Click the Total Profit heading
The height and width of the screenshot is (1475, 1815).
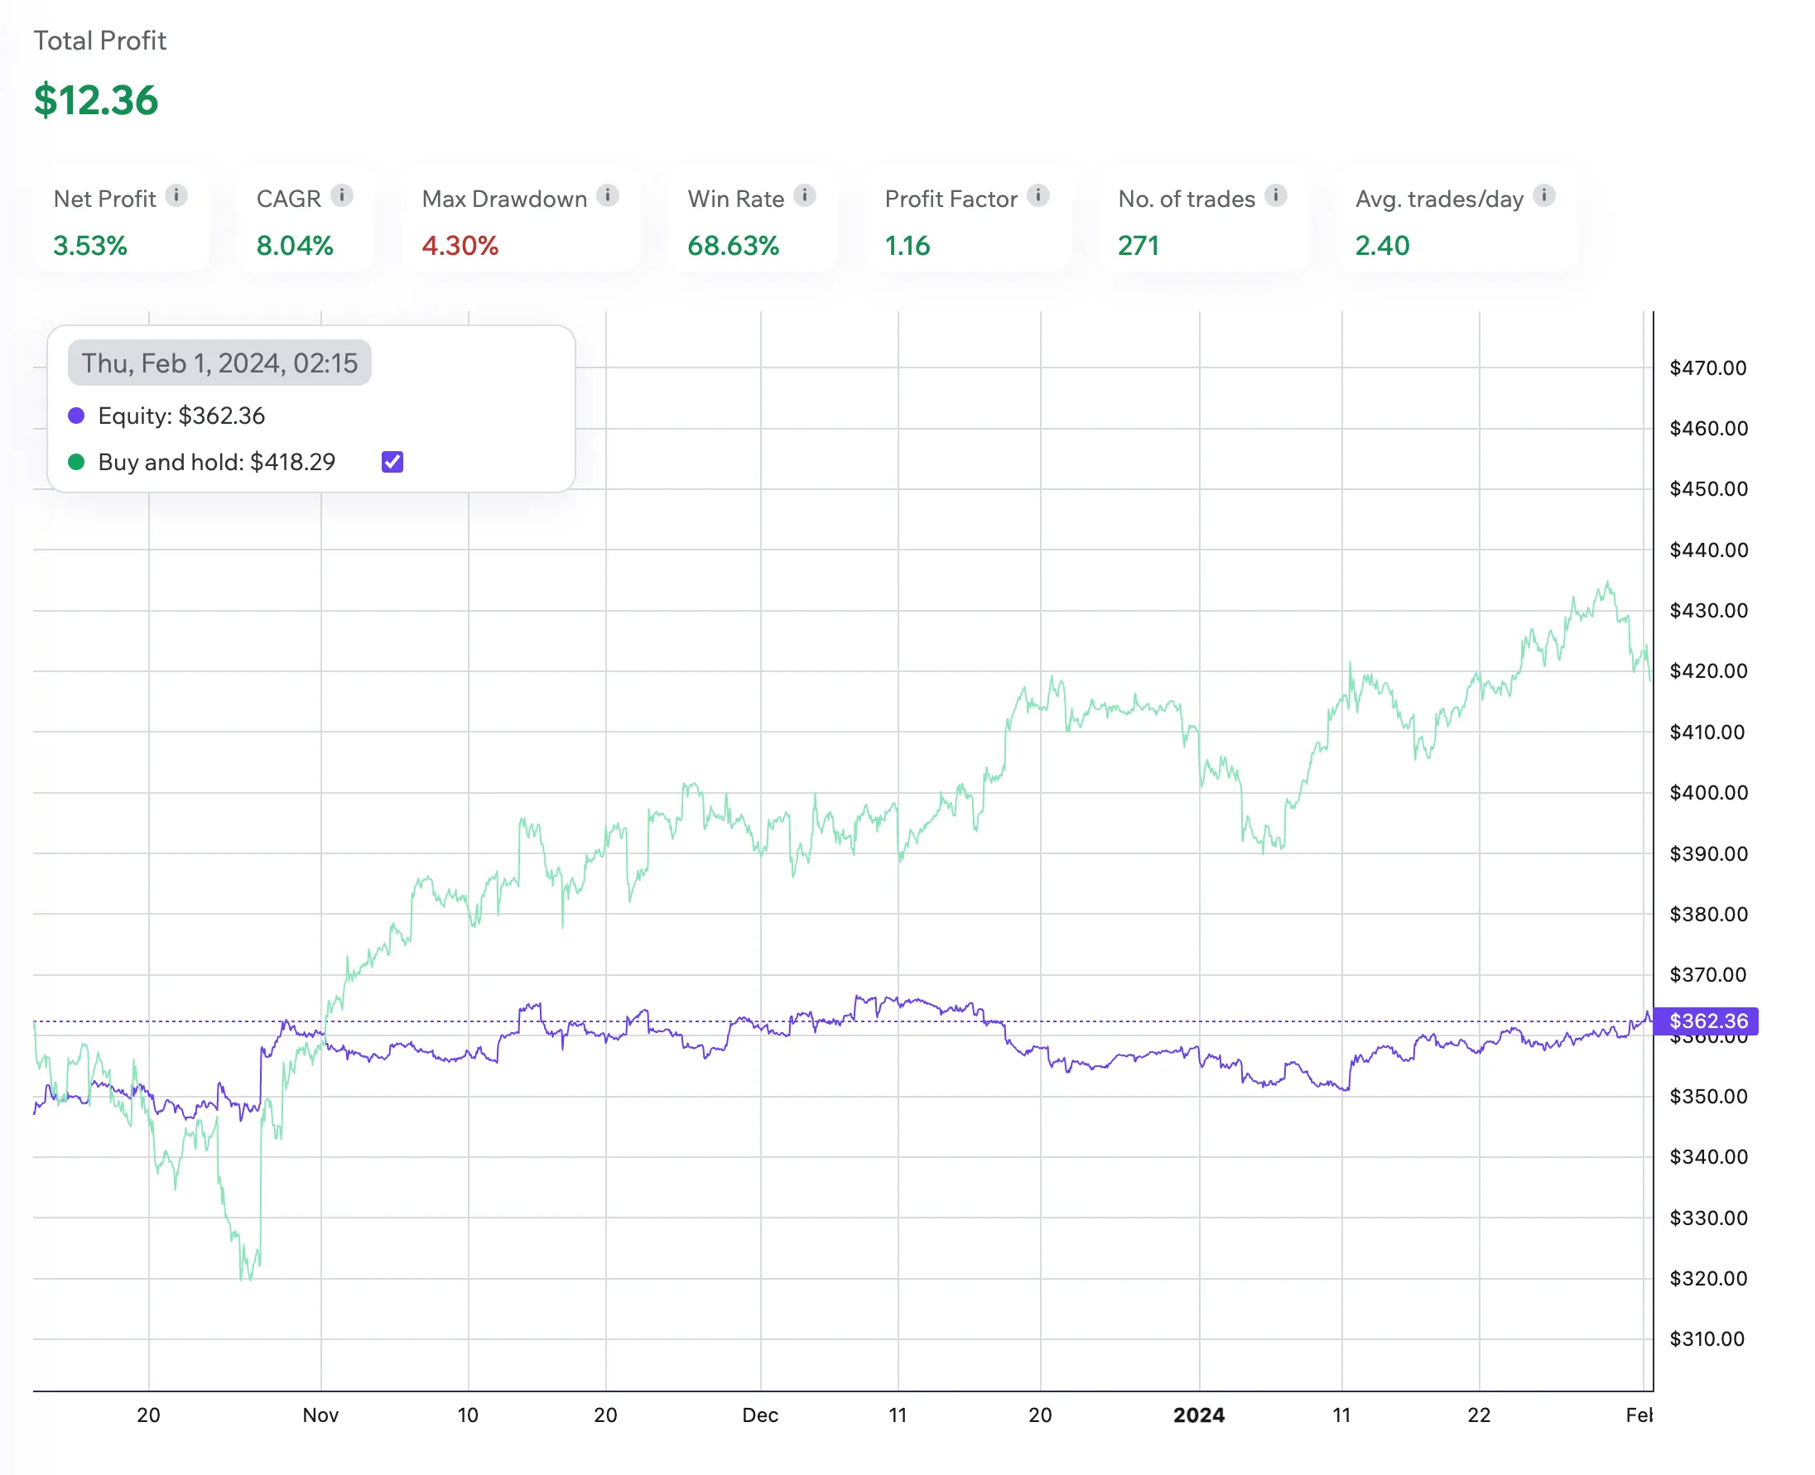[99, 41]
